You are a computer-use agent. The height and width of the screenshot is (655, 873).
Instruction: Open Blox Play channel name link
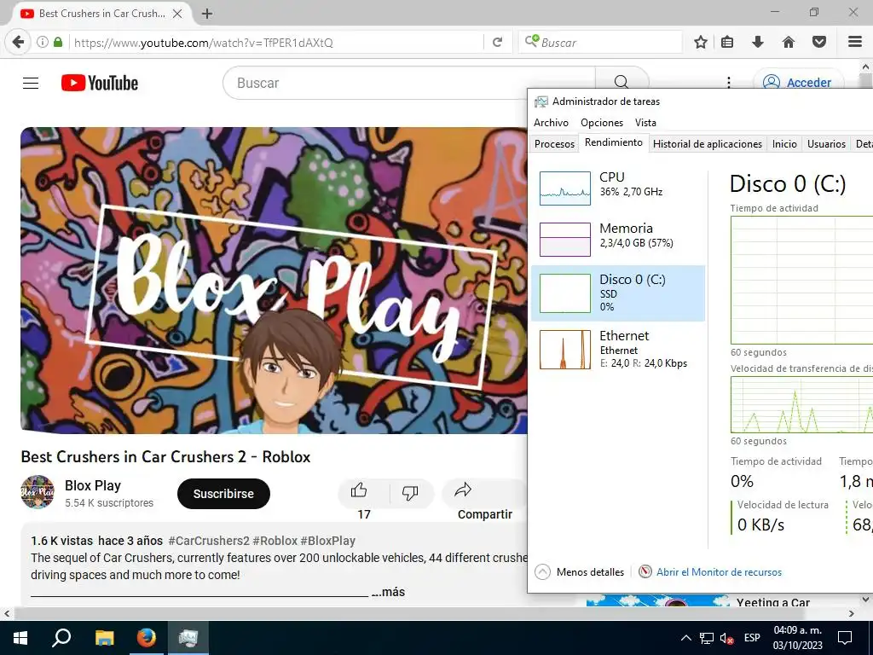tap(92, 485)
